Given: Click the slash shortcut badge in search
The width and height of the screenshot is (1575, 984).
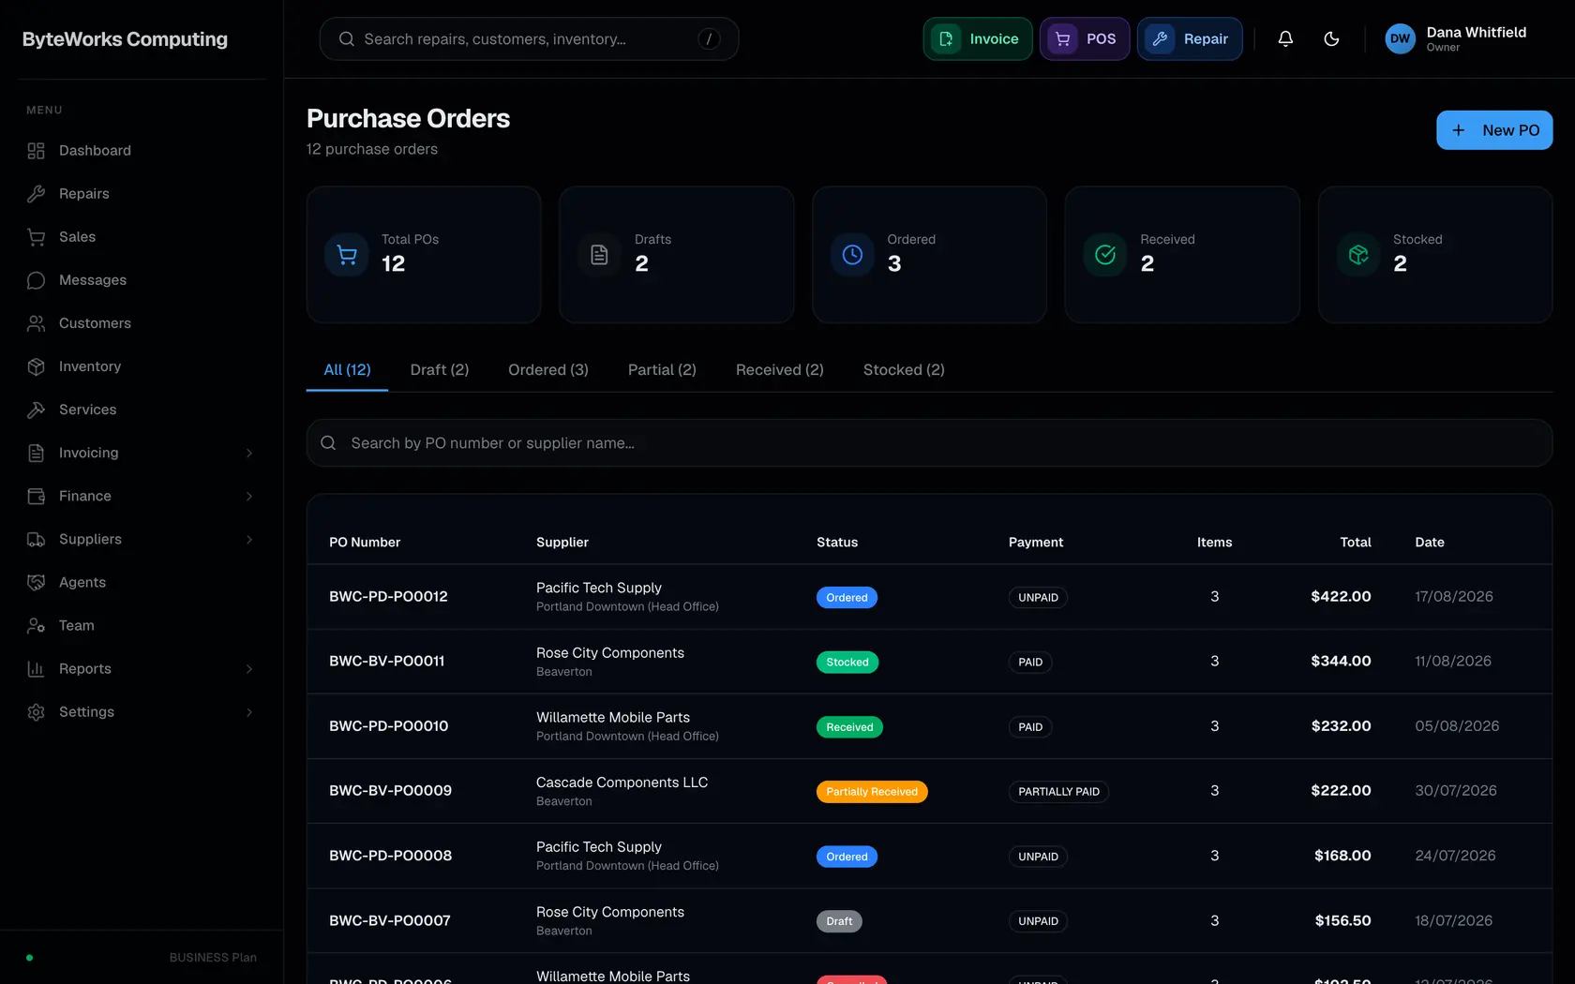Looking at the screenshot, I should (x=709, y=38).
